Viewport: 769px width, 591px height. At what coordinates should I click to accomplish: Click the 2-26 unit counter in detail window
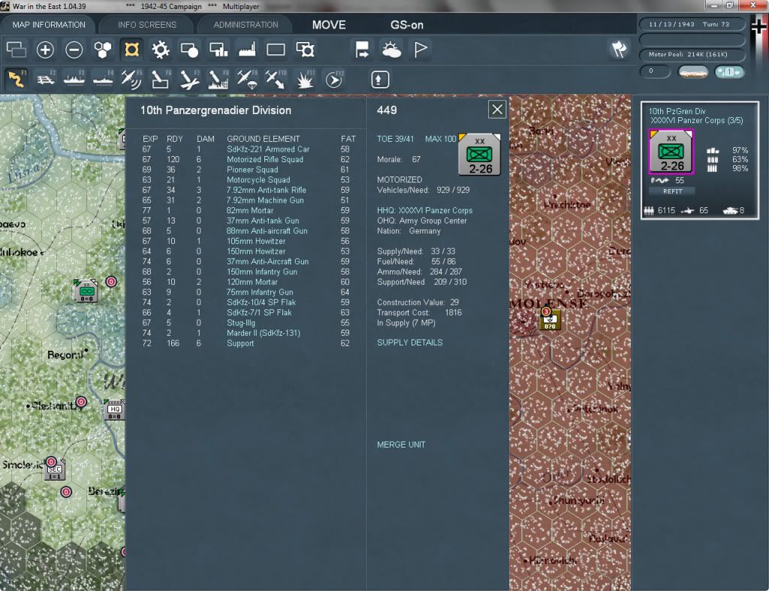pos(479,154)
